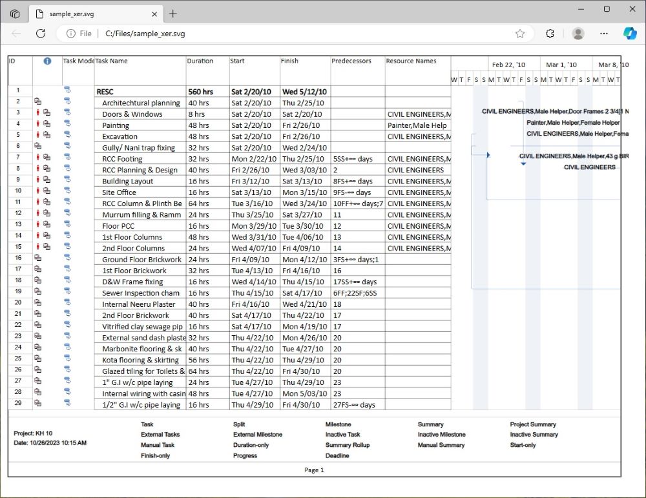Image resolution: width=646 pixels, height=498 pixels.
Task: Click the Task Name column header
Action: (x=112, y=61)
